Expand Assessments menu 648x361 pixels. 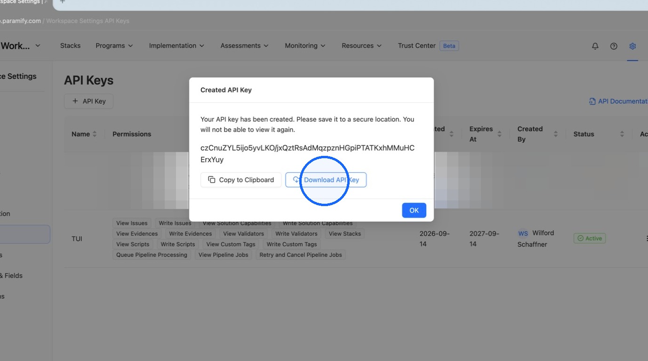(244, 46)
